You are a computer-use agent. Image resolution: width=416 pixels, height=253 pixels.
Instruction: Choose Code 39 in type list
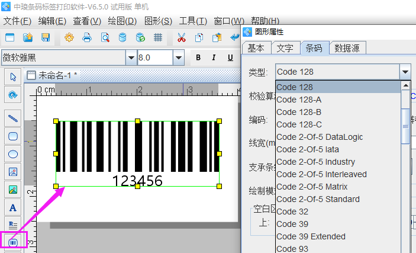338,224
